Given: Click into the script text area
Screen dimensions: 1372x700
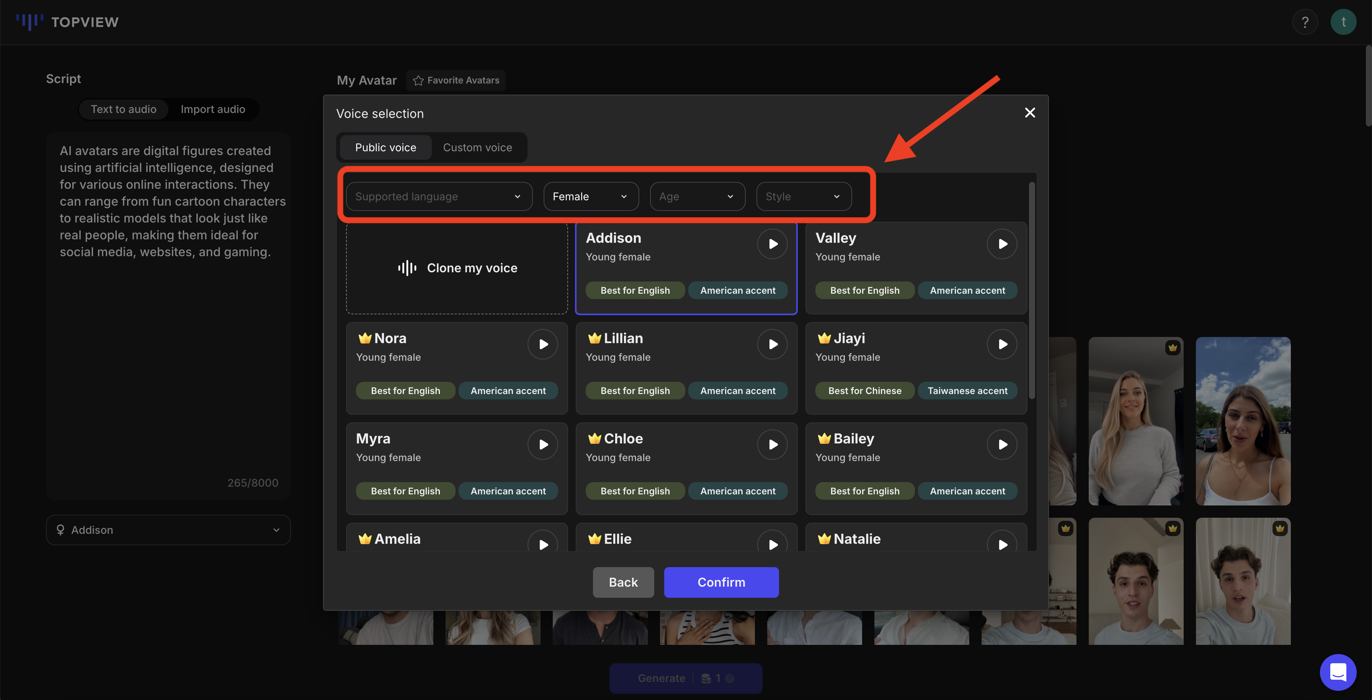Looking at the screenshot, I should tap(168, 316).
